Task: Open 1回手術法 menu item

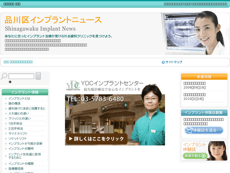Action: click(15, 123)
